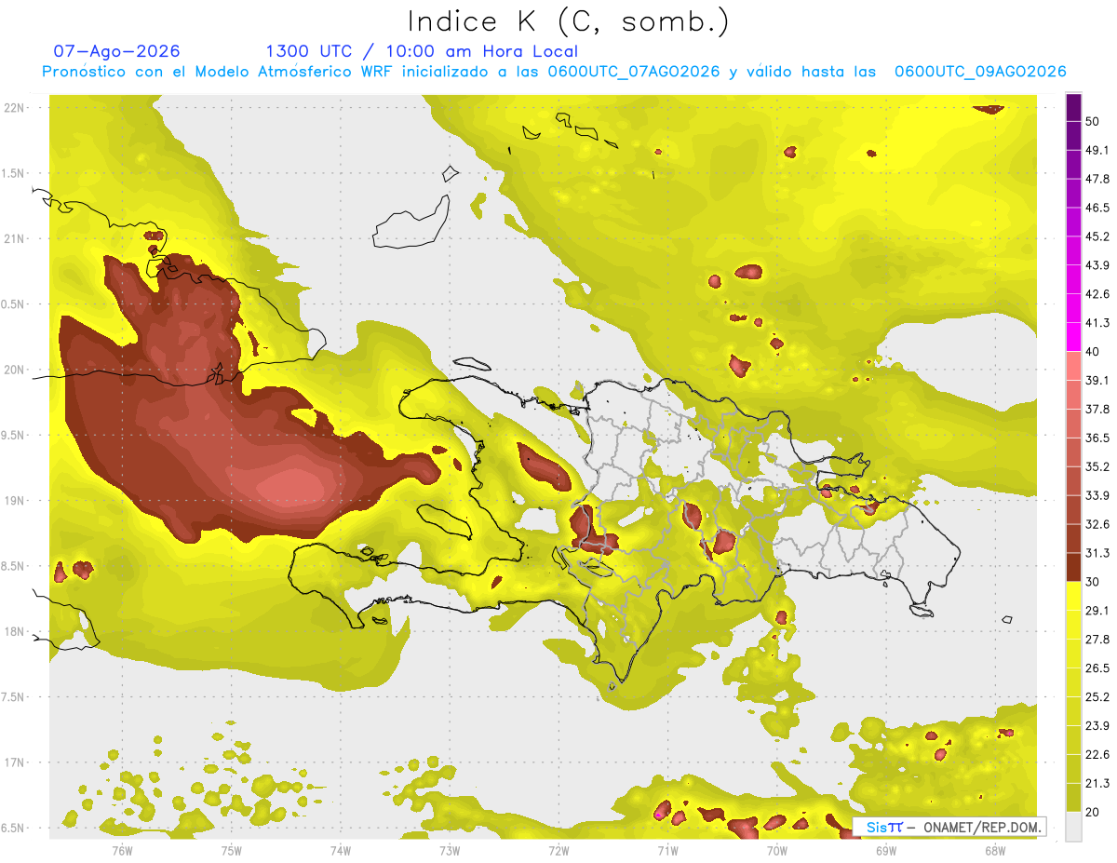Image resolution: width=1117 pixels, height=863 pixels.
Task: Click the colorbar value "36.5"
Action: tap(1097, 438)
